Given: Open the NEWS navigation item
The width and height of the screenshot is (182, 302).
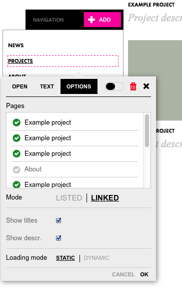Looking at the screenshot, I should pos(16,45).
